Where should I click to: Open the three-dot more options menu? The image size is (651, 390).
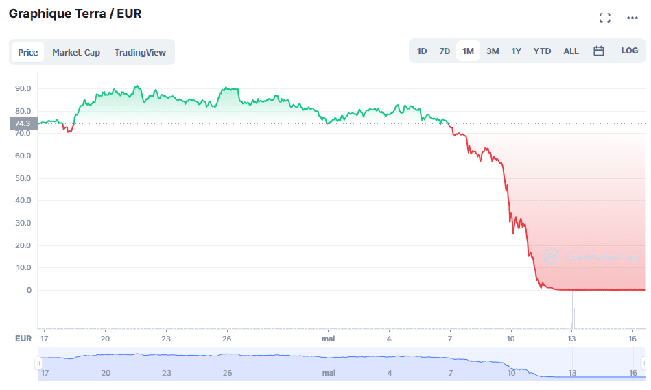(632, 18)
